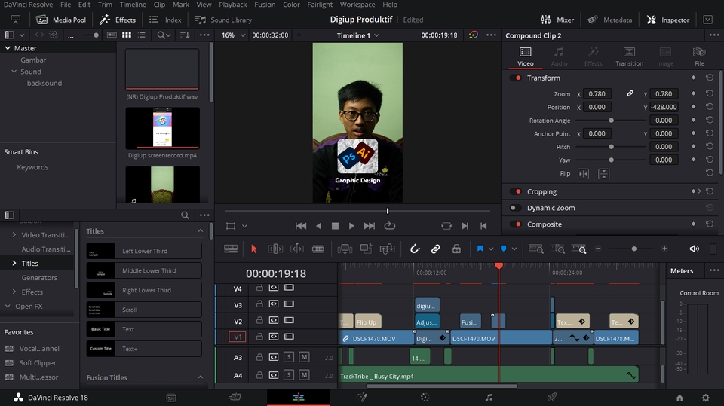The height and width of the screenshot is (406, 724).
Task: Open the Fairlight menu
Action: 320,5
